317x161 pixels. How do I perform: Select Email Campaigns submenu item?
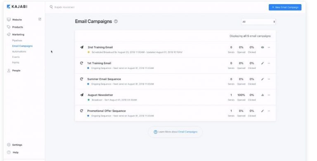click(22, 46)
